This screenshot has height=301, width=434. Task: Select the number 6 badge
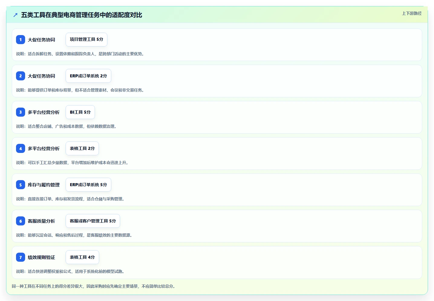click(21, 221)
